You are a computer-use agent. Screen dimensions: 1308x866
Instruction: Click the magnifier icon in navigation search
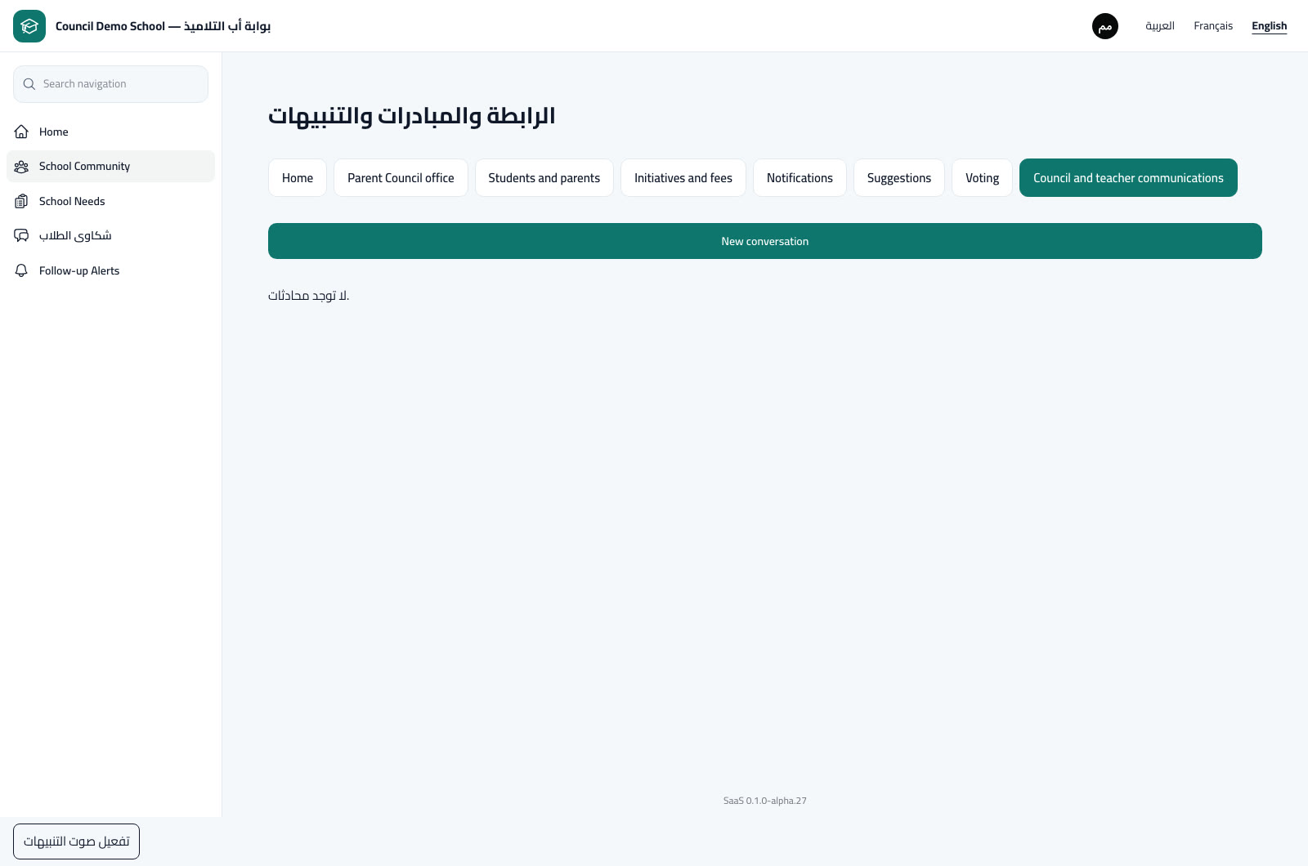(x=29, y=84)
